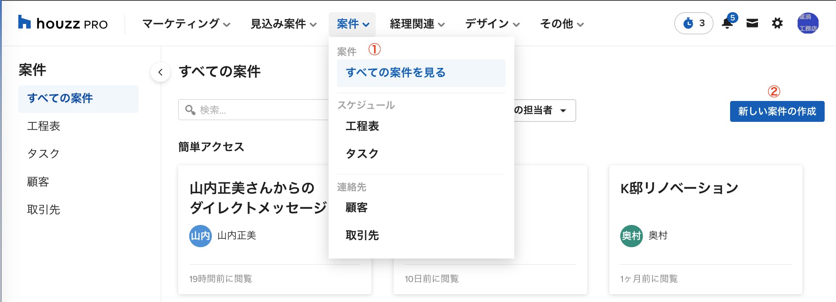Open the messages envelope icon
The width and height of the screenshot is (836, 302).
point(752,23)
